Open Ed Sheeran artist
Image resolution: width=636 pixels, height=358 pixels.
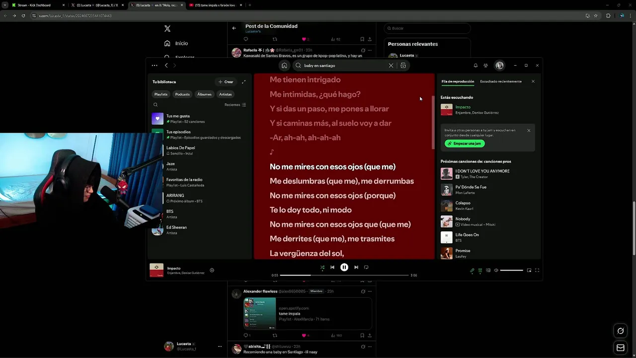200,230
